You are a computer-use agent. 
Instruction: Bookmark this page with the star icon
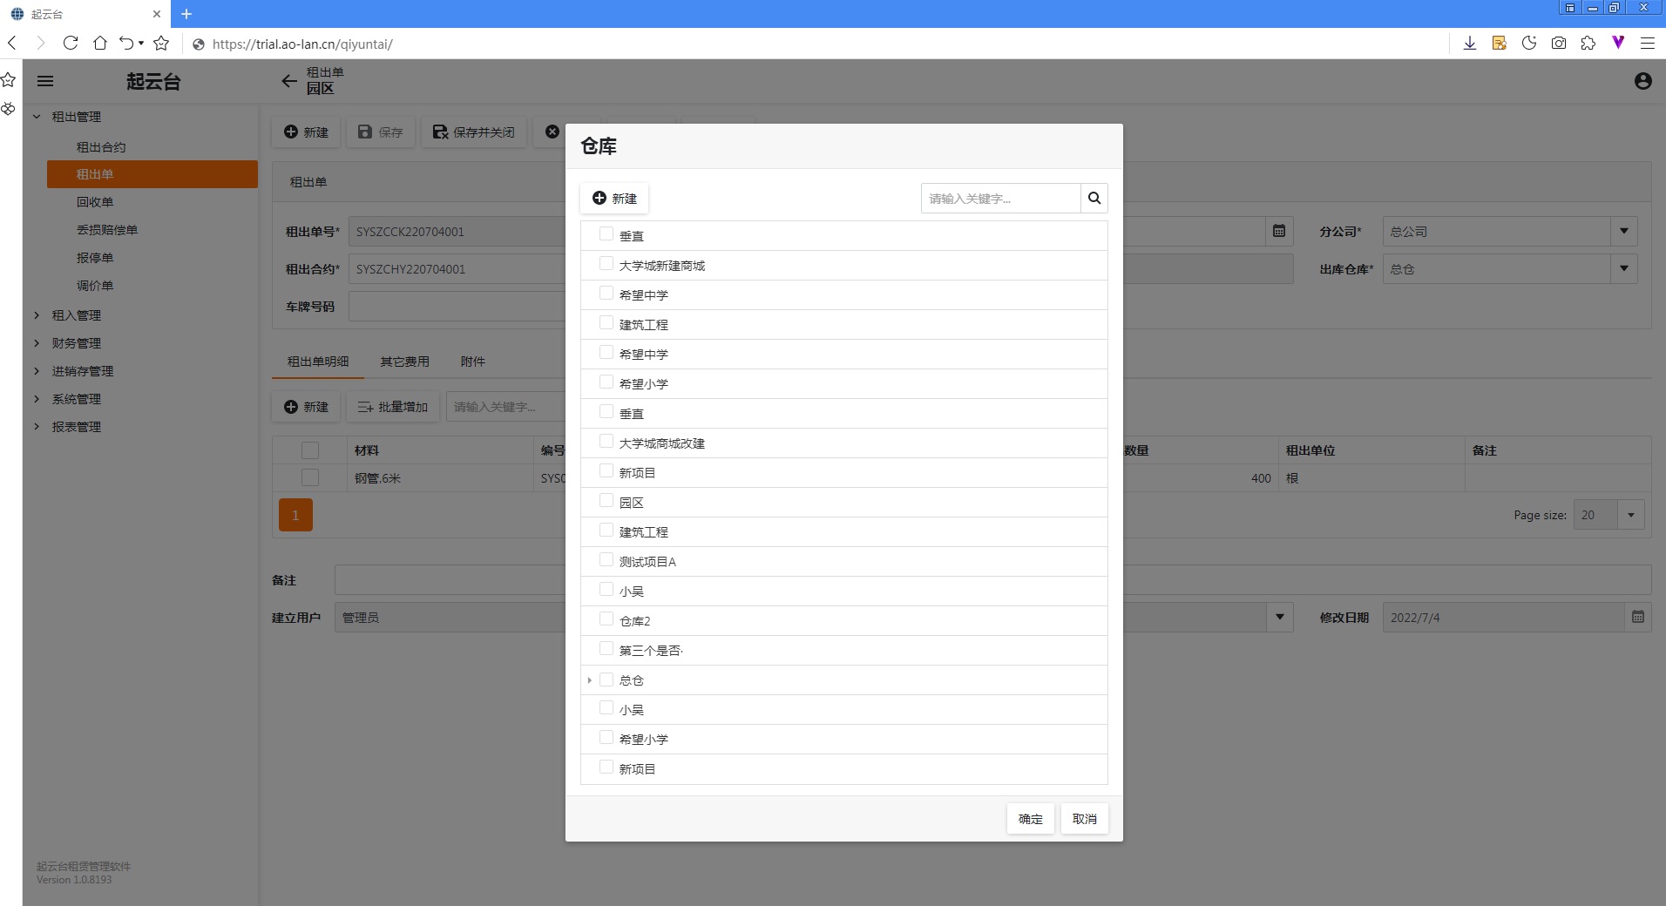pos(161,43)
